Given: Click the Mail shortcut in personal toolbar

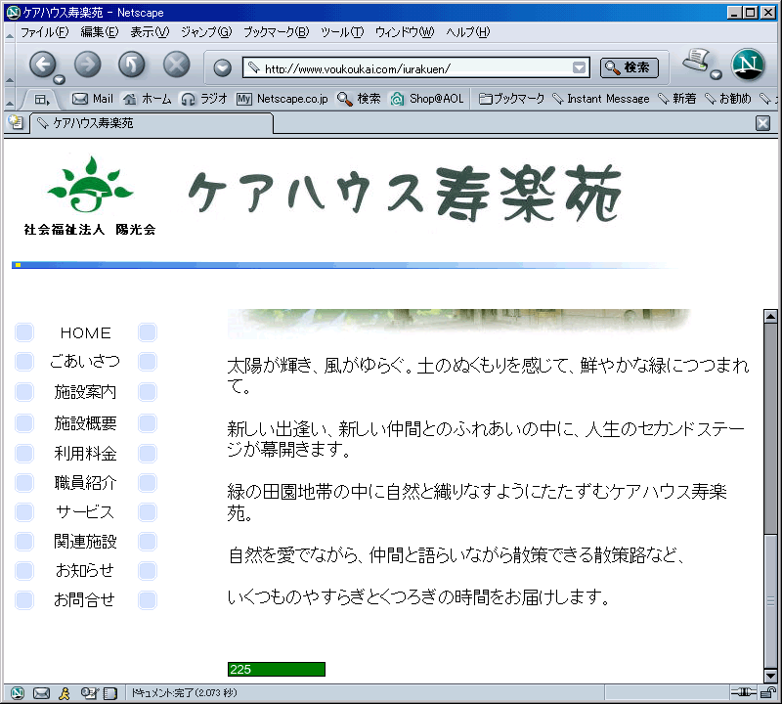Looking at the screenshot, I should [93, 99].
